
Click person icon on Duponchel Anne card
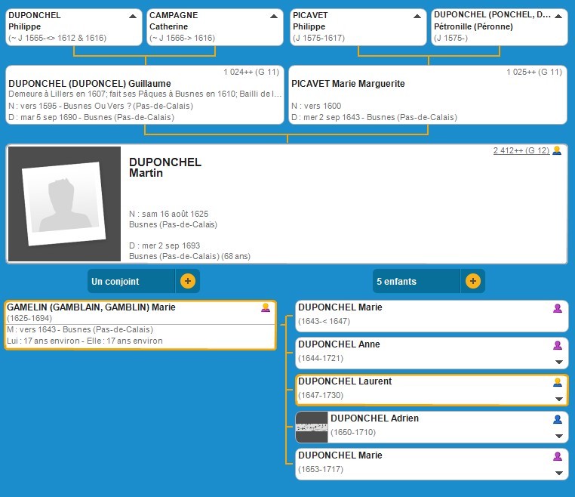[558, 345]
